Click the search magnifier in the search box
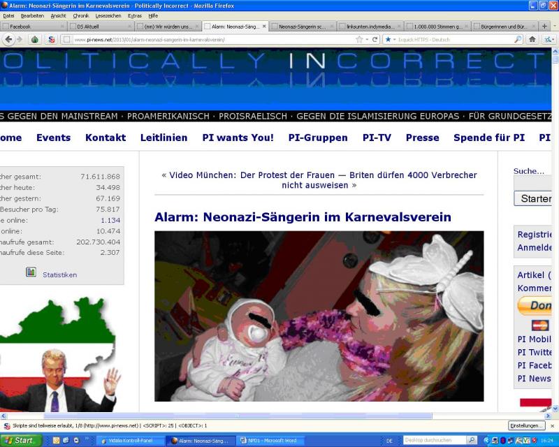The image size is (559, 447). coord(518,39)
